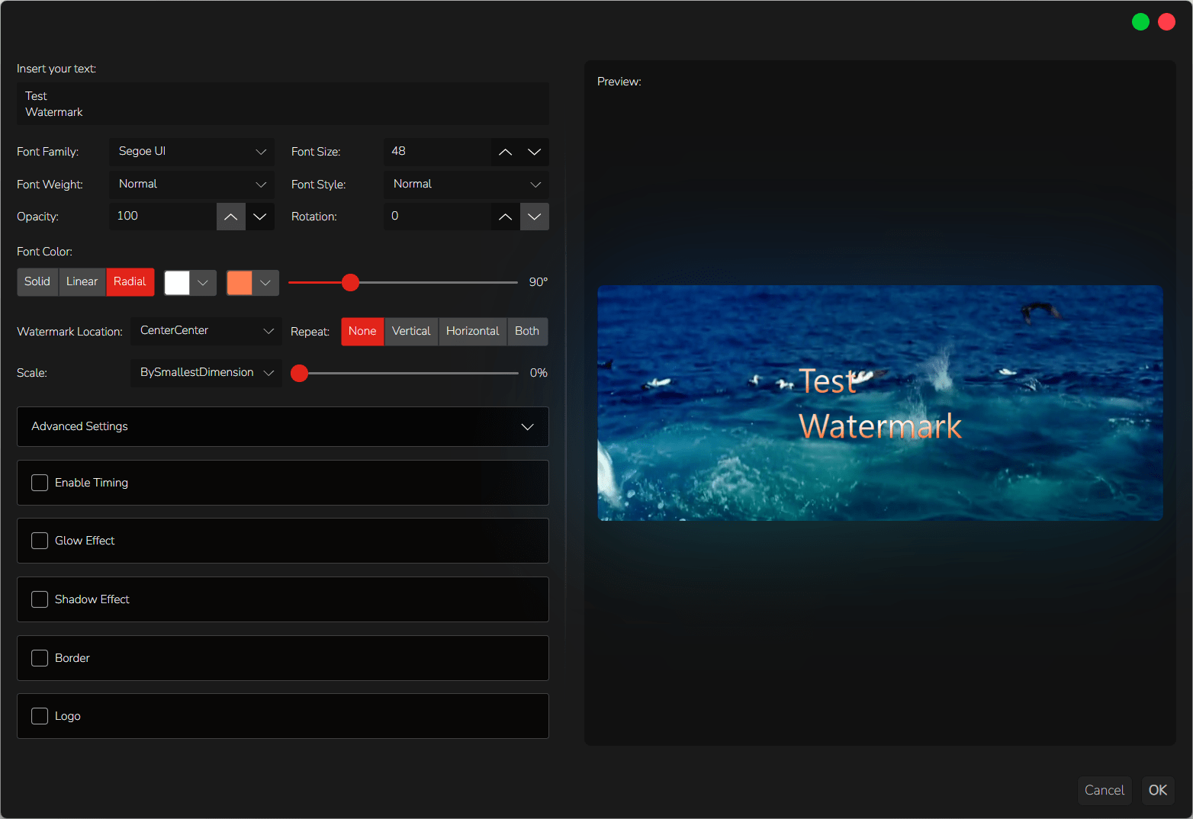Click the white font color swatch
Screen dimensions: 1193x819
(x=177, y=283)
